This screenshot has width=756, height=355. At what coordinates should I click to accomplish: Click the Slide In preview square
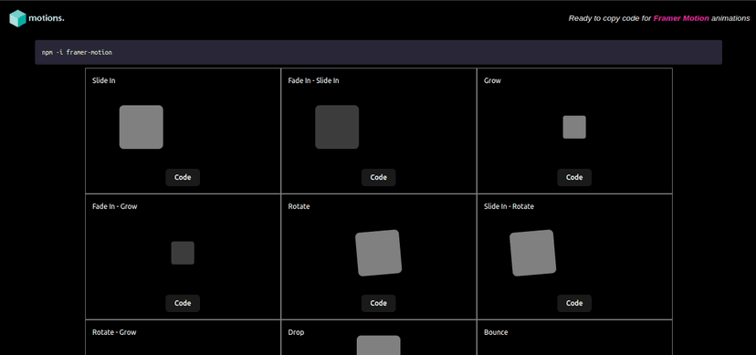click(x=142, y=127)
